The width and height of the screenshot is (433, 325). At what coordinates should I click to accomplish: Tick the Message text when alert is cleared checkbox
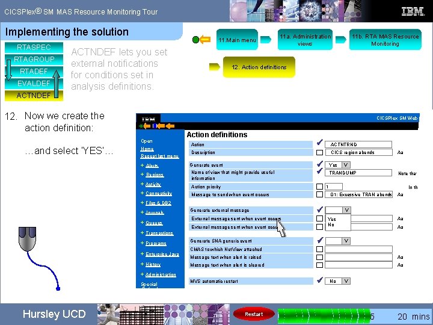(319, 265)
